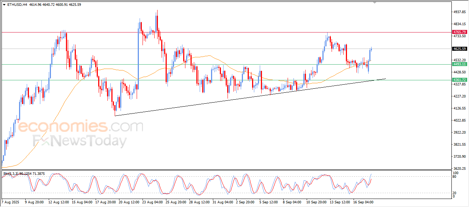Click the 7 Aug 2025 date label
This screenshot has width=469, height=207.
(10, 202)
